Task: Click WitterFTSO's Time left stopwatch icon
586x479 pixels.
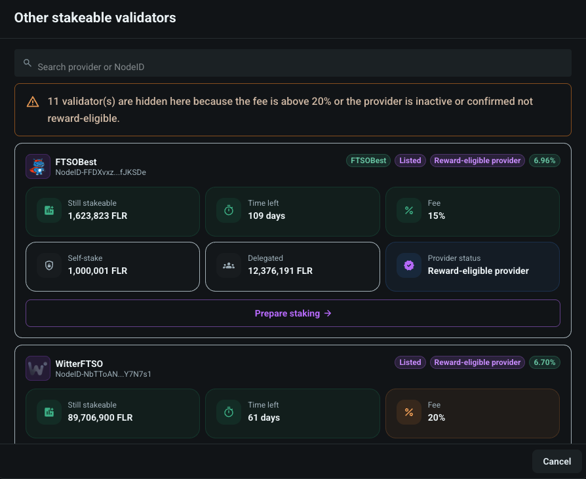Action: pos(229,412)
